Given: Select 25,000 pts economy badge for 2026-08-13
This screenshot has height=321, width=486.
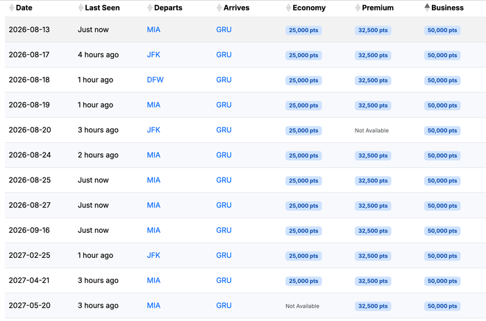Looking at the screenshot, I should coord(303,31).
